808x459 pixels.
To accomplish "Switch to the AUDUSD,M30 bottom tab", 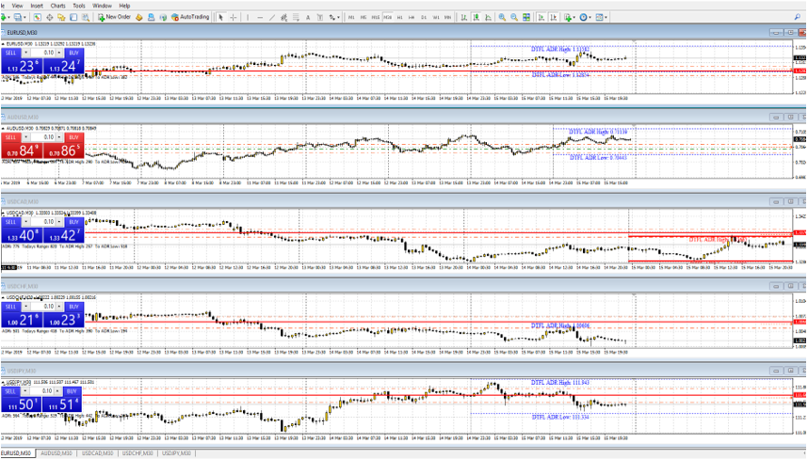I will [x=56, y=453].
